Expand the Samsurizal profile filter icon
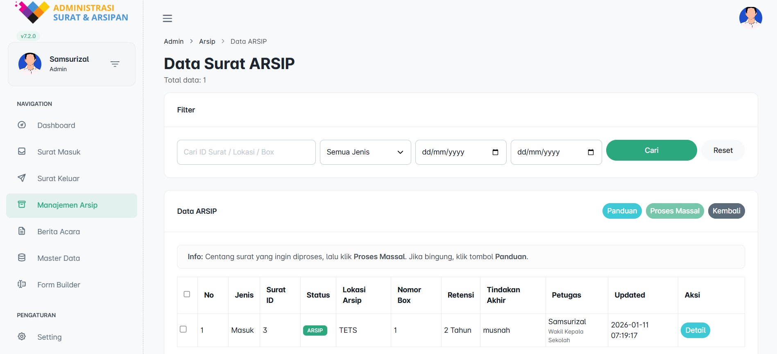Viewport: 777px width, 354px height. [115, 64]
